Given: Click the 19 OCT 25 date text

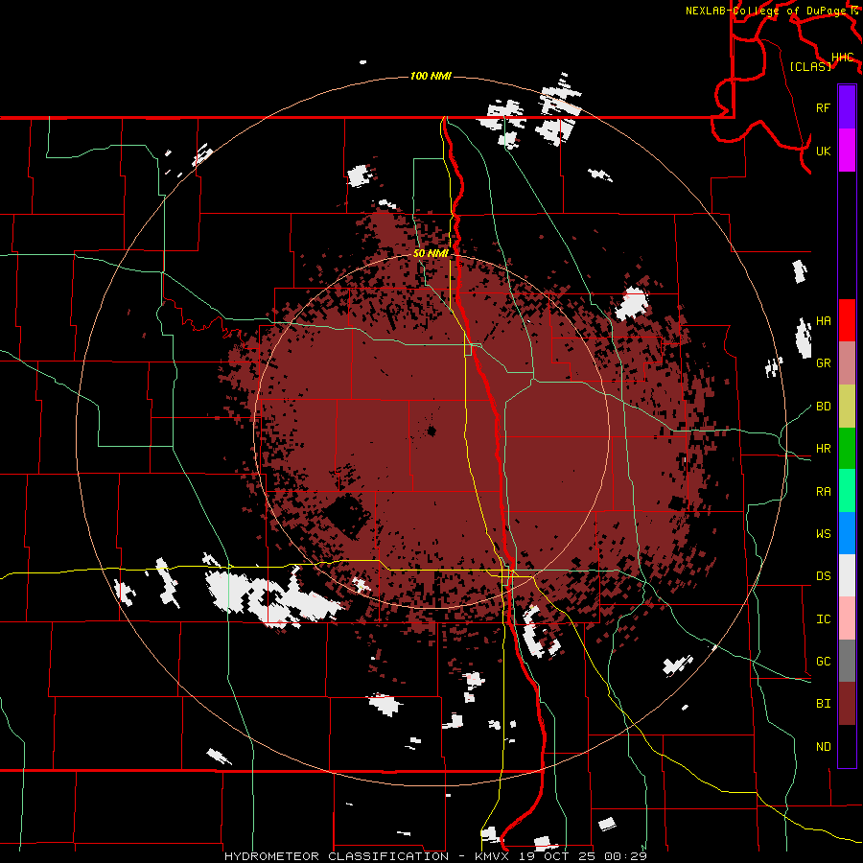Looking at the screenshot, I should point(557,856).
